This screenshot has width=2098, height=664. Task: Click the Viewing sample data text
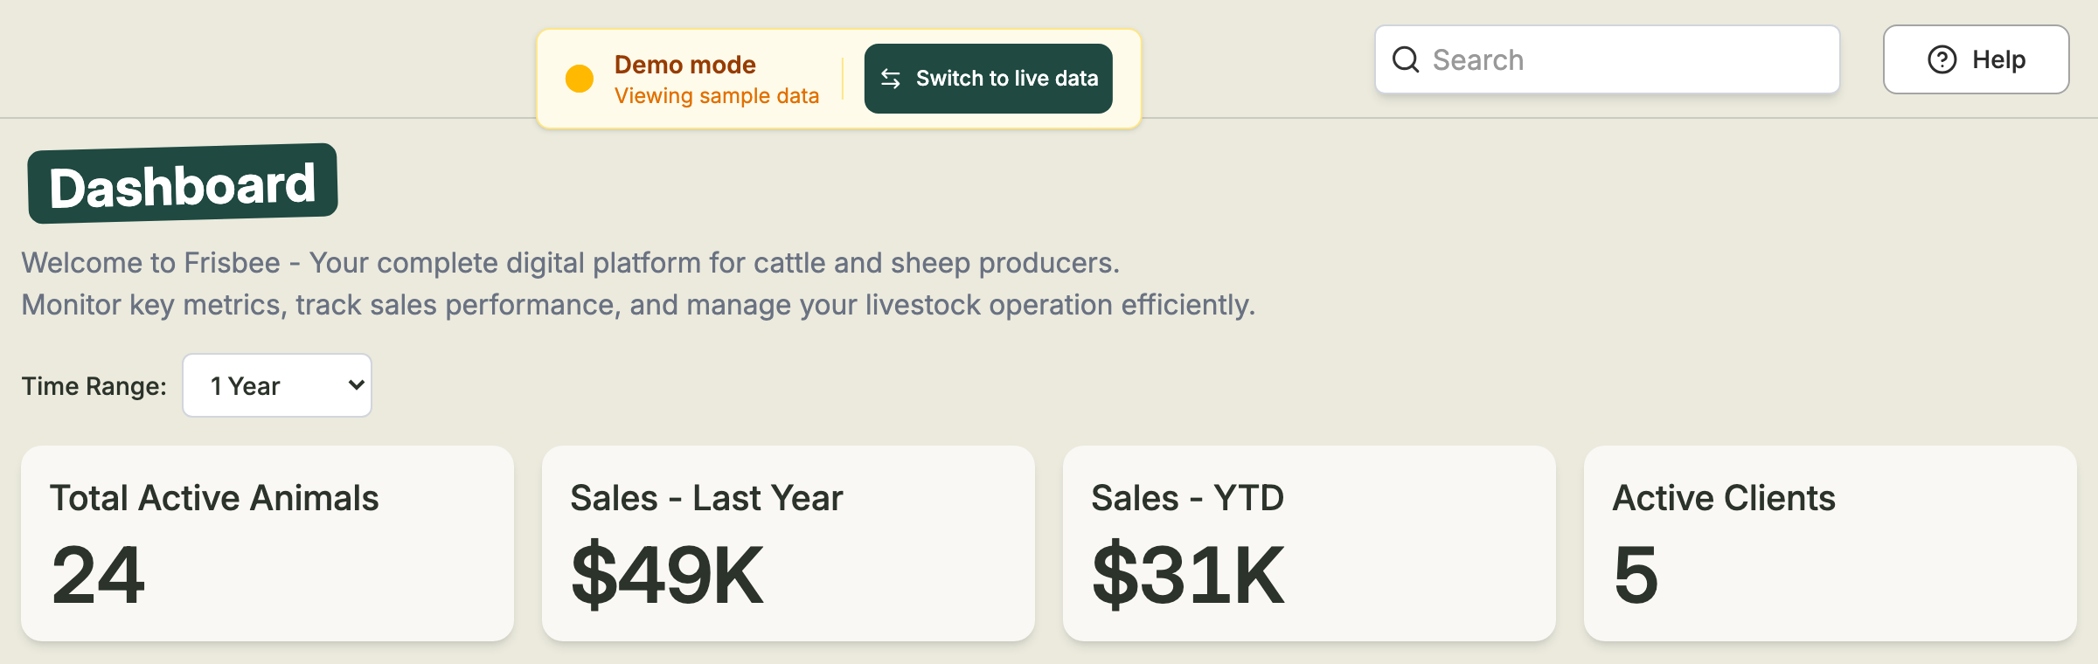[x=717, y=96]
